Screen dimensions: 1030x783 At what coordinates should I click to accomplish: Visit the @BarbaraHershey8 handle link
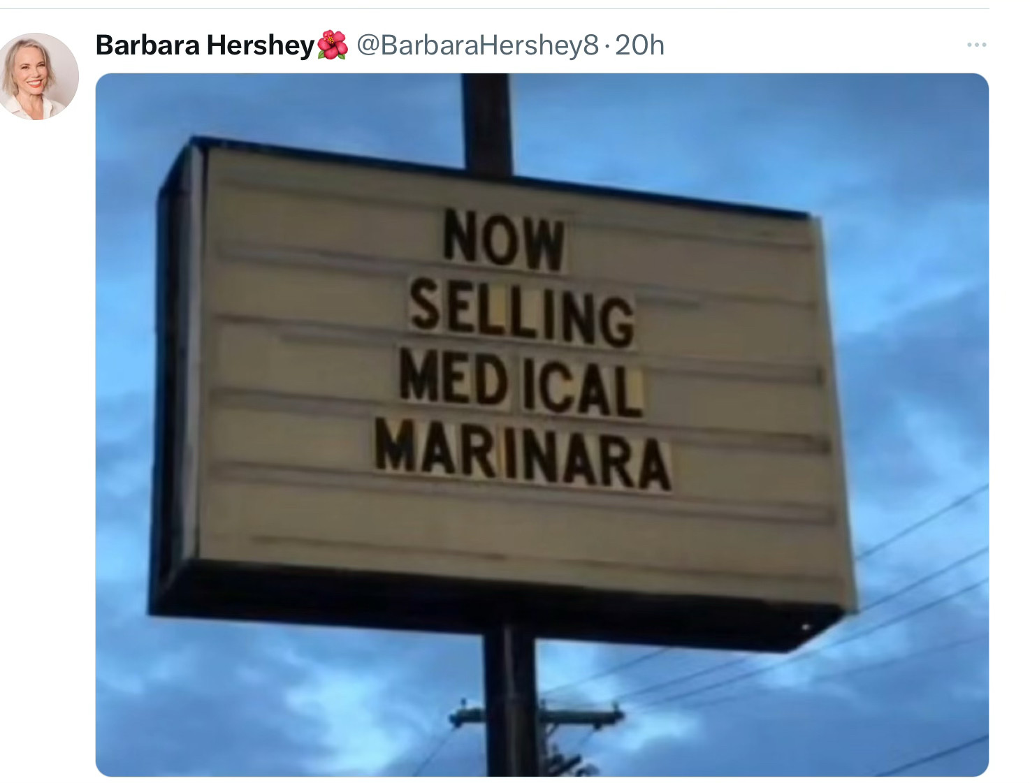tap(477, 45)
